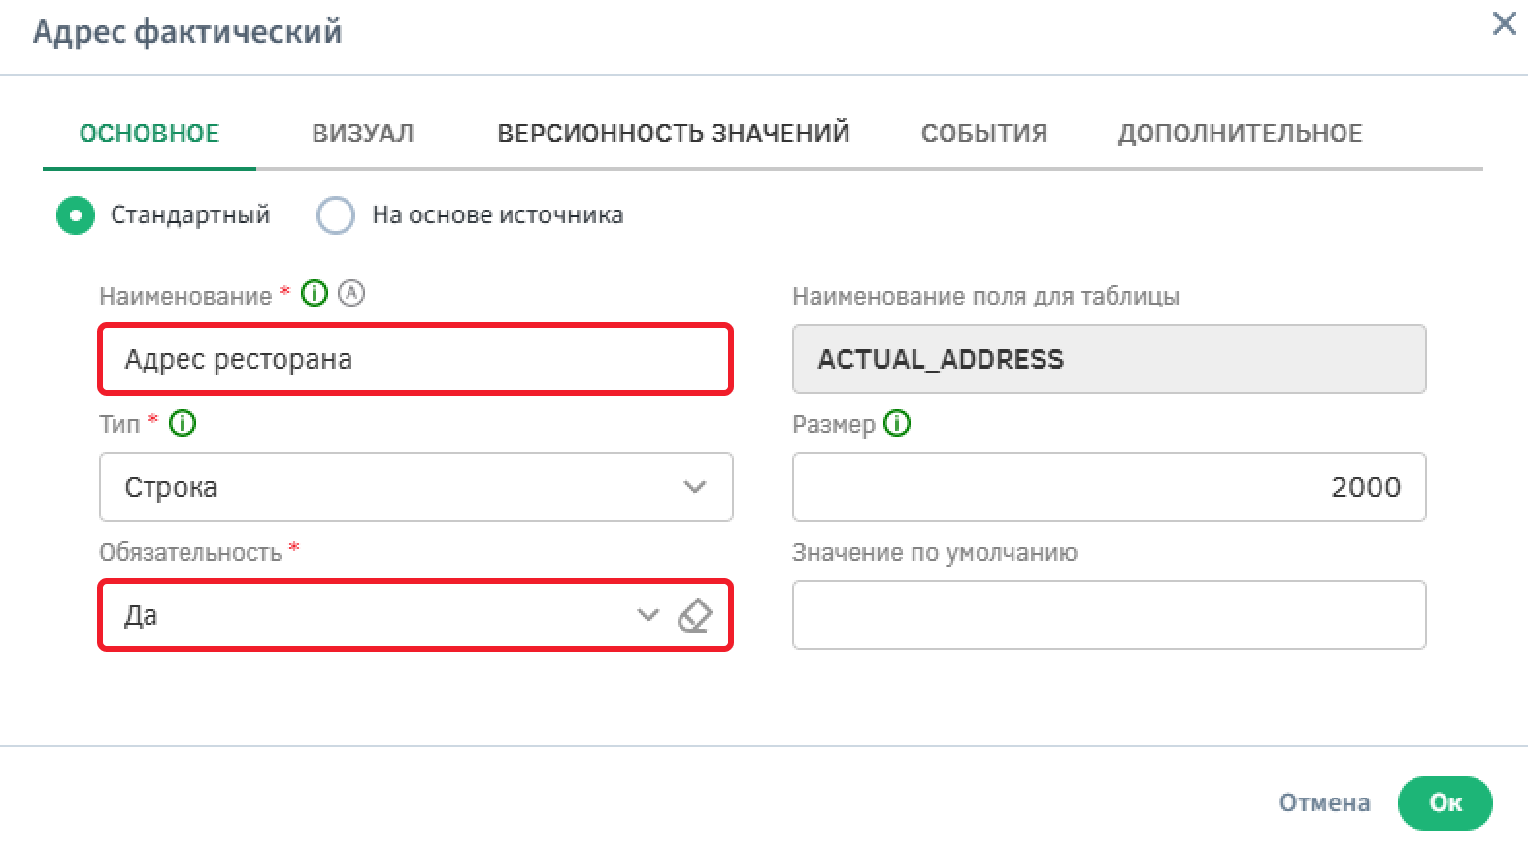
Task: Go to the События tab
Action: coord(983,133)
